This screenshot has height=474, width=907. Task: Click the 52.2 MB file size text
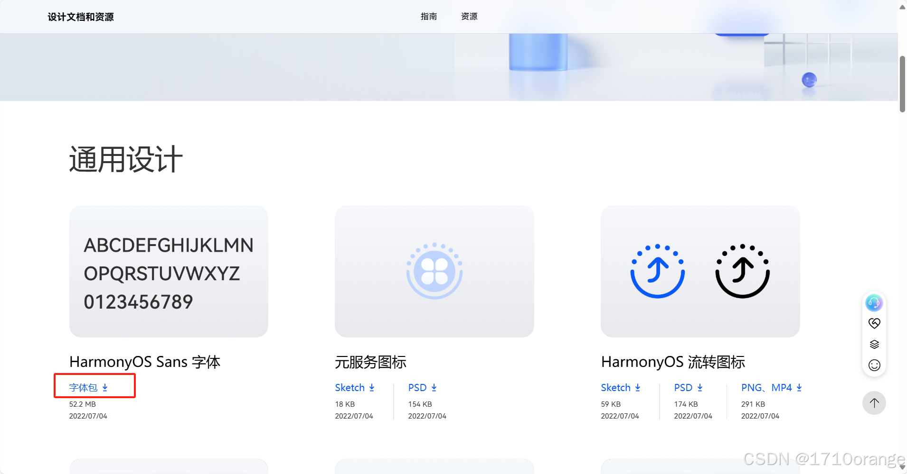coord(83,404)
